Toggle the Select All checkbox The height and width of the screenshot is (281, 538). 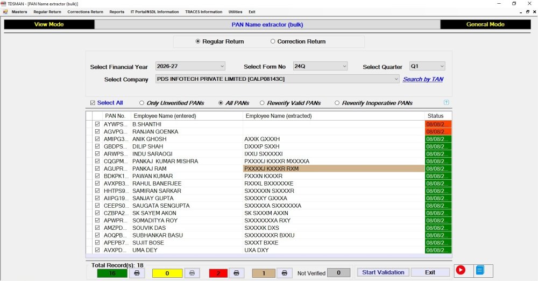coord(93,103)
